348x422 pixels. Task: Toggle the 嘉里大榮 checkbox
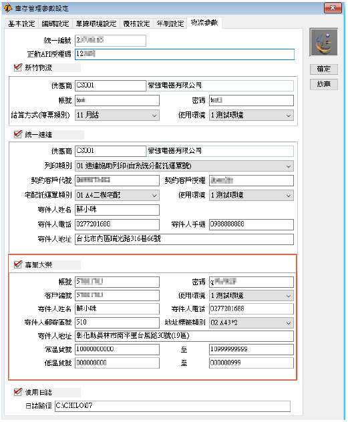[18, 264]
